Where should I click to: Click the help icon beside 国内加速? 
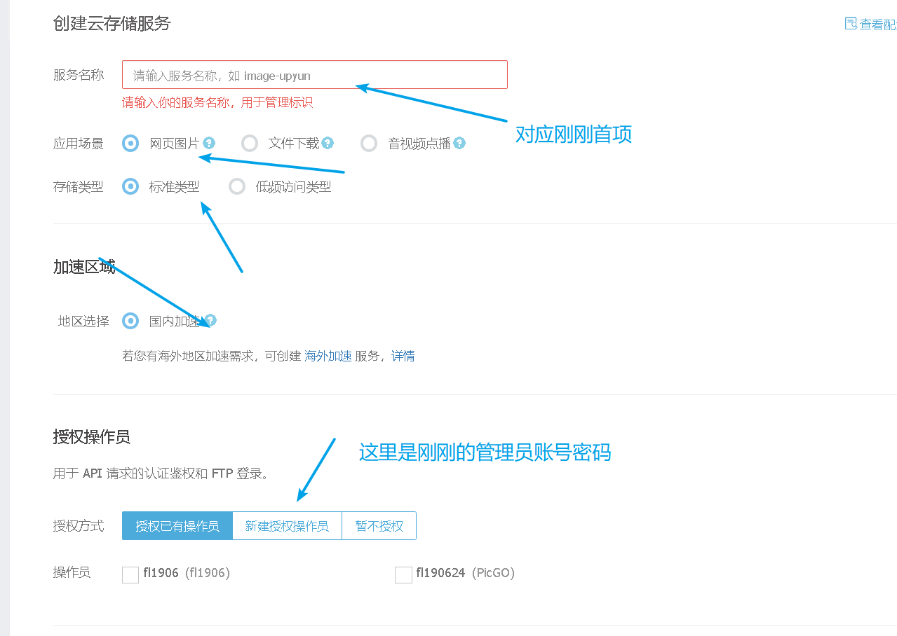pos(210,320)
